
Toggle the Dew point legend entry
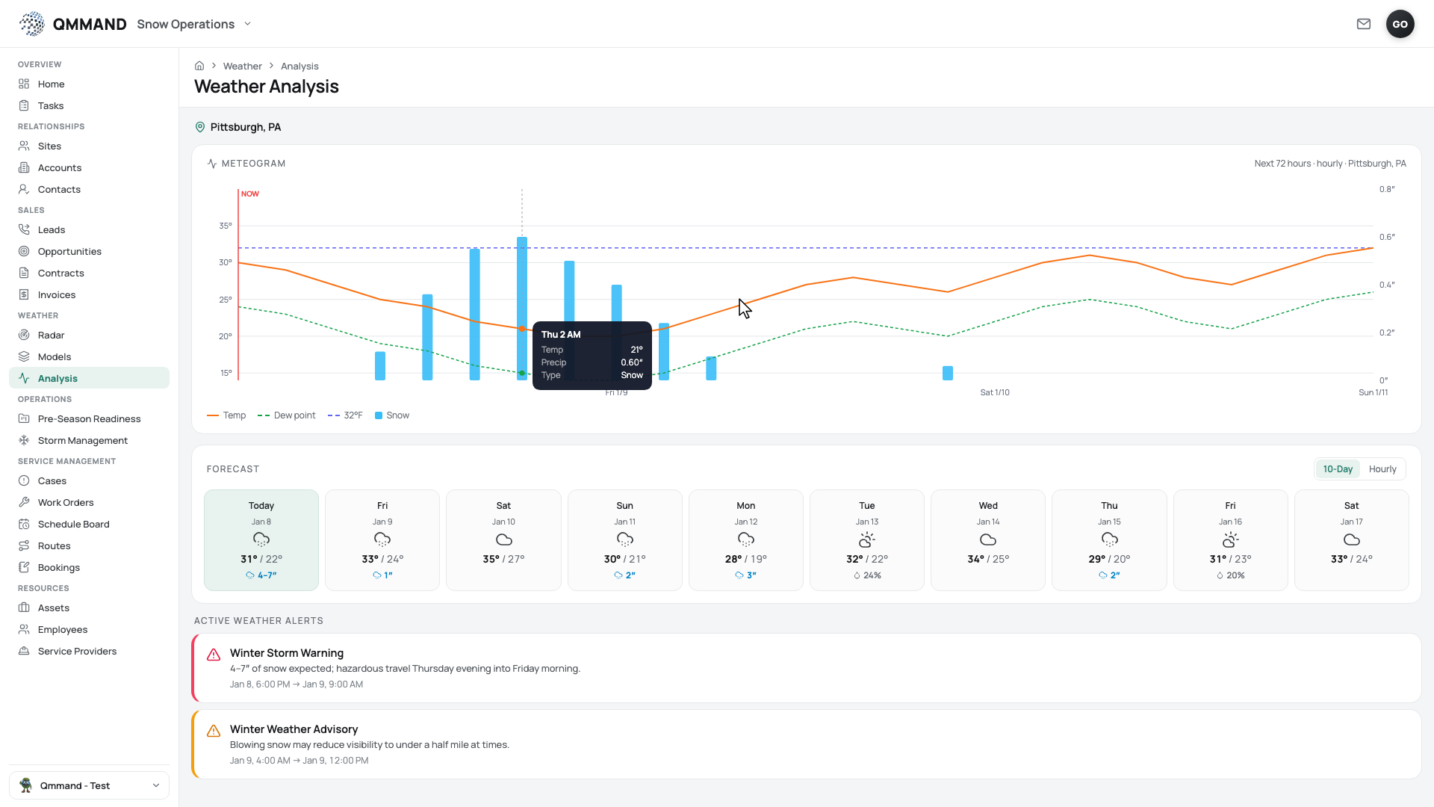[x=286, y=415]
